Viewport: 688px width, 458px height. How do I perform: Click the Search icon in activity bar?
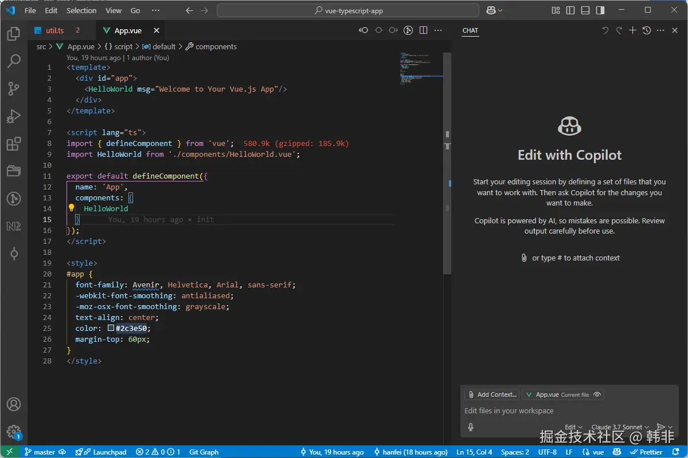point(13,61)
